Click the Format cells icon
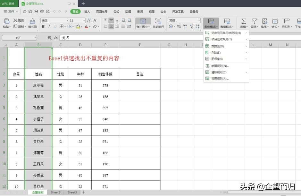 pos(275,21)
